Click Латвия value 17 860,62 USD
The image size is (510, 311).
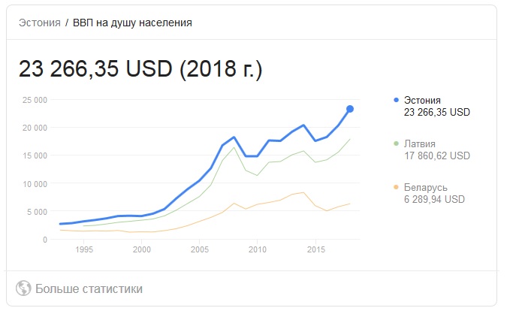pos(437,155)
